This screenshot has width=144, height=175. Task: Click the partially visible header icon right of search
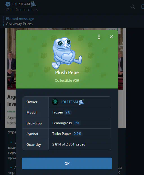pyautogui.click(x=143, y=7)
